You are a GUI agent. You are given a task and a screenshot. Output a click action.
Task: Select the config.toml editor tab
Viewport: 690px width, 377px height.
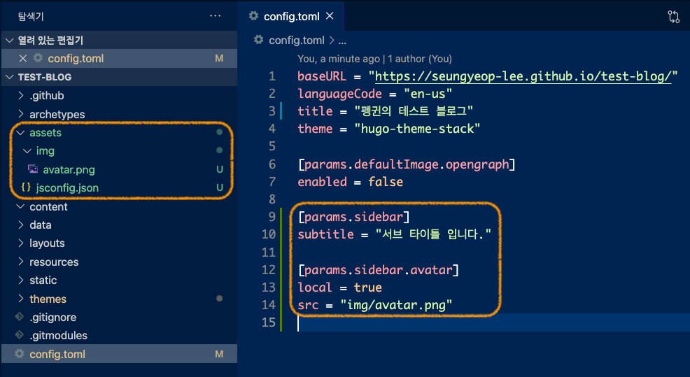pos(290,16)
